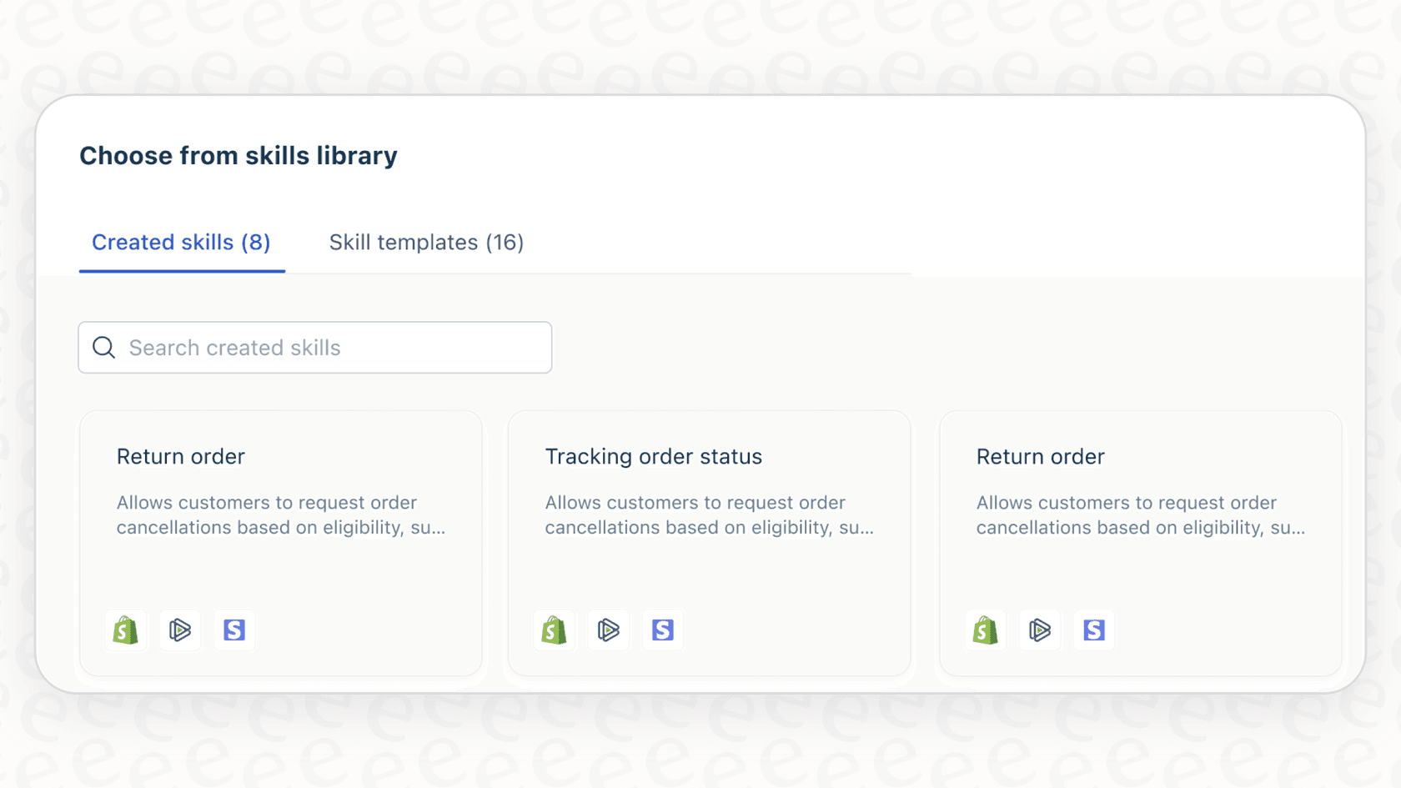Select the Shopify icon on the rightmost Return order card
Viewport: 1401px width, 788px height.
click(x=985, y=630)
